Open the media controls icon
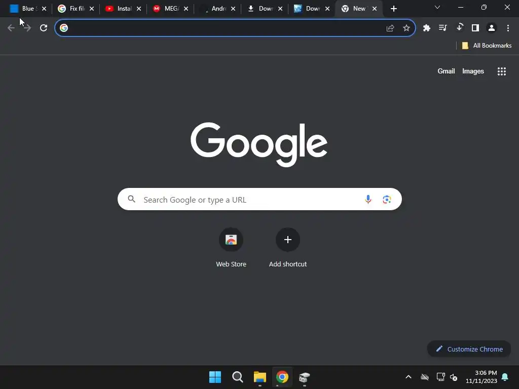The image size is (519, 389). point(442,28)
